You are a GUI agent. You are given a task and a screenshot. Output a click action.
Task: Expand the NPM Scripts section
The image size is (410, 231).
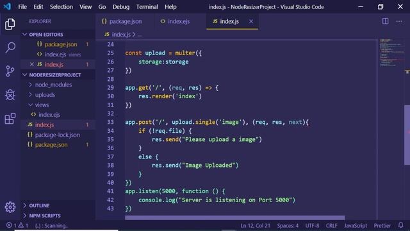25,216
